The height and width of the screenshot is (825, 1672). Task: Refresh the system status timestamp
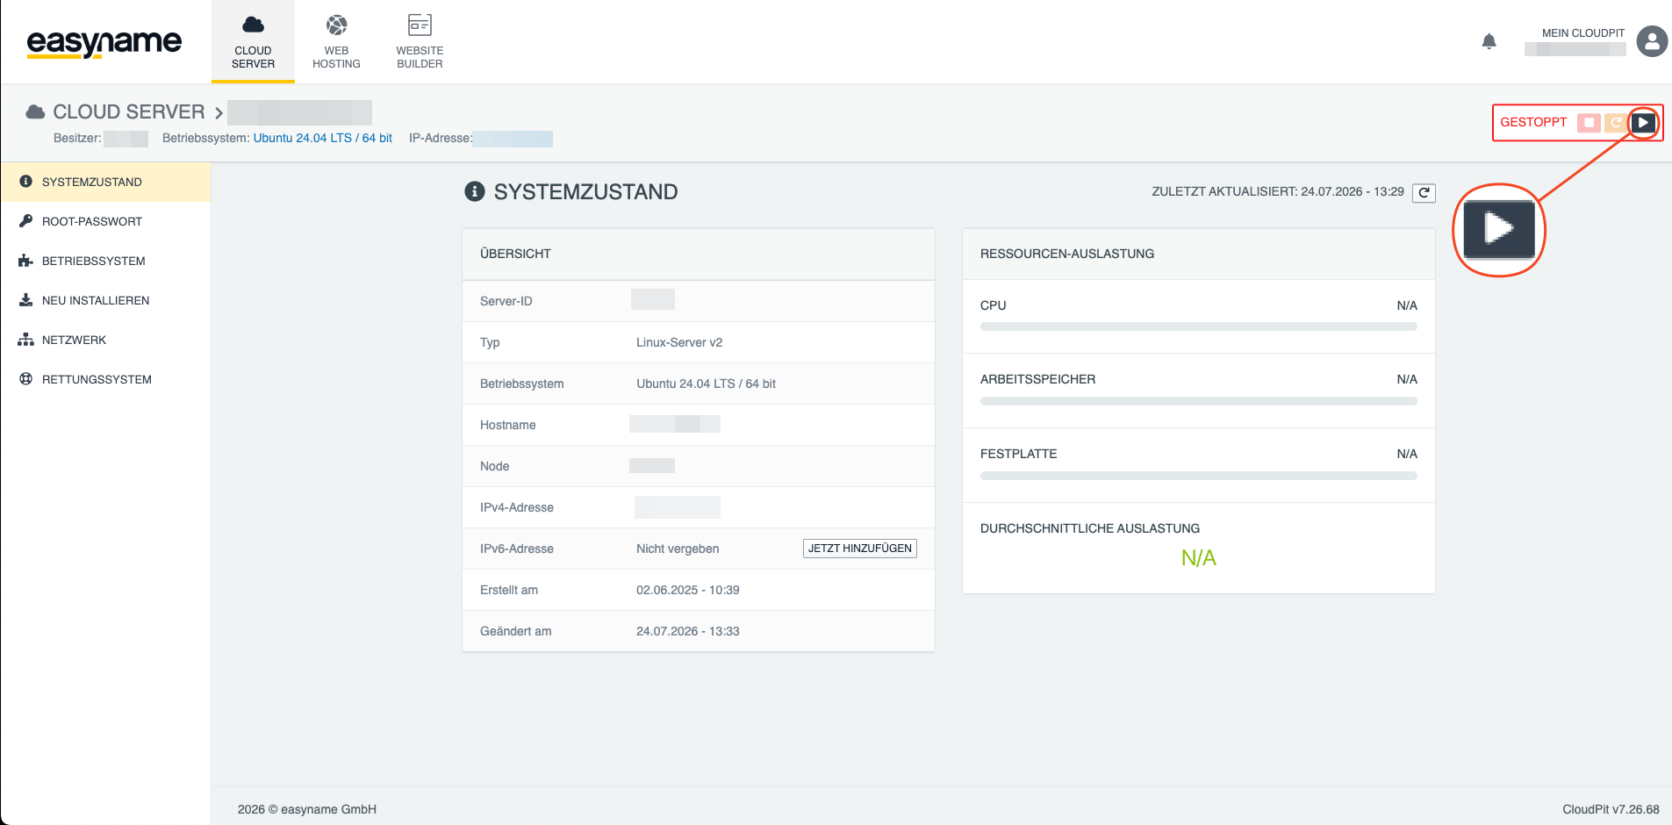tap(1424, 192)
